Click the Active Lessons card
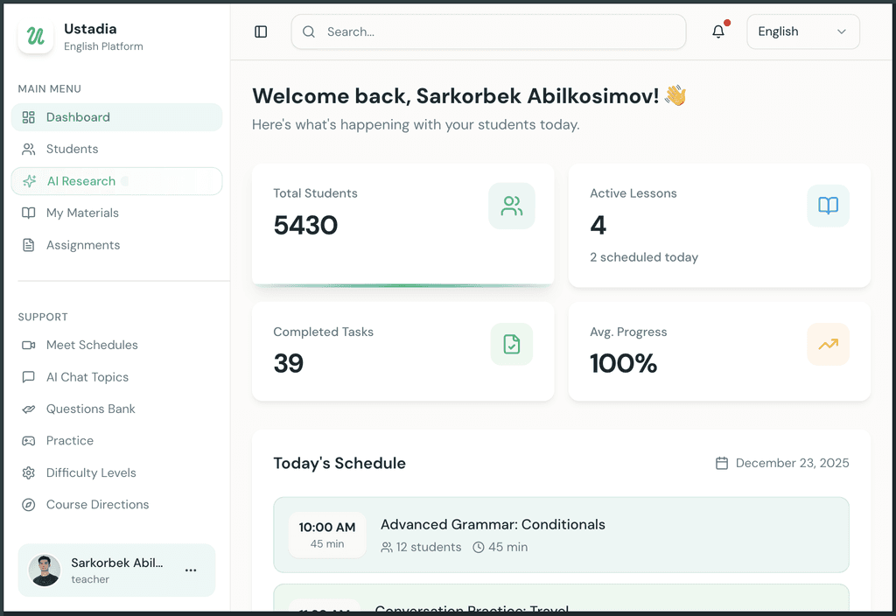The width and height of the screenshot is (896, 616). pos(719,225)
